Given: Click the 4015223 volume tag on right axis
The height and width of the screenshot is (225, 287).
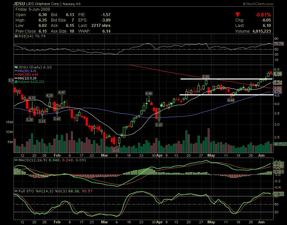Looking at the screenshot, I should (x=280, y=144).
